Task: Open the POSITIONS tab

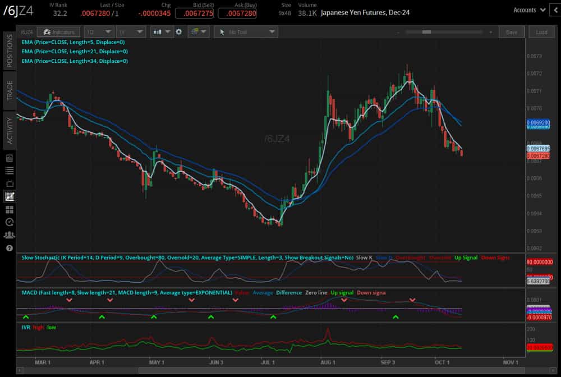Action: [9, 53]
